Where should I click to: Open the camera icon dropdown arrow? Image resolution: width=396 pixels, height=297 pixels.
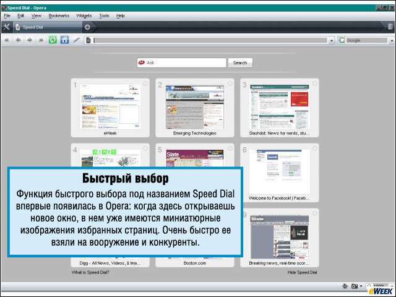click(361, 286)
